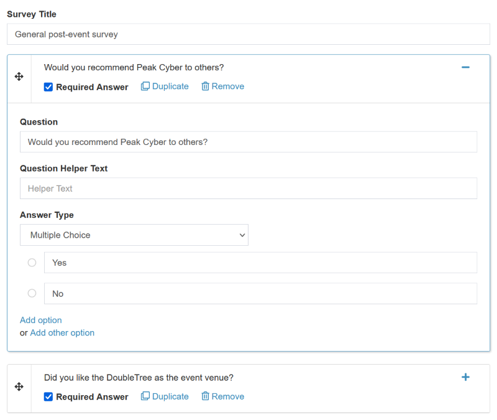This screenshot has height=420, width=497.
Task: Focus the Question text field
Action: (248, 142)
